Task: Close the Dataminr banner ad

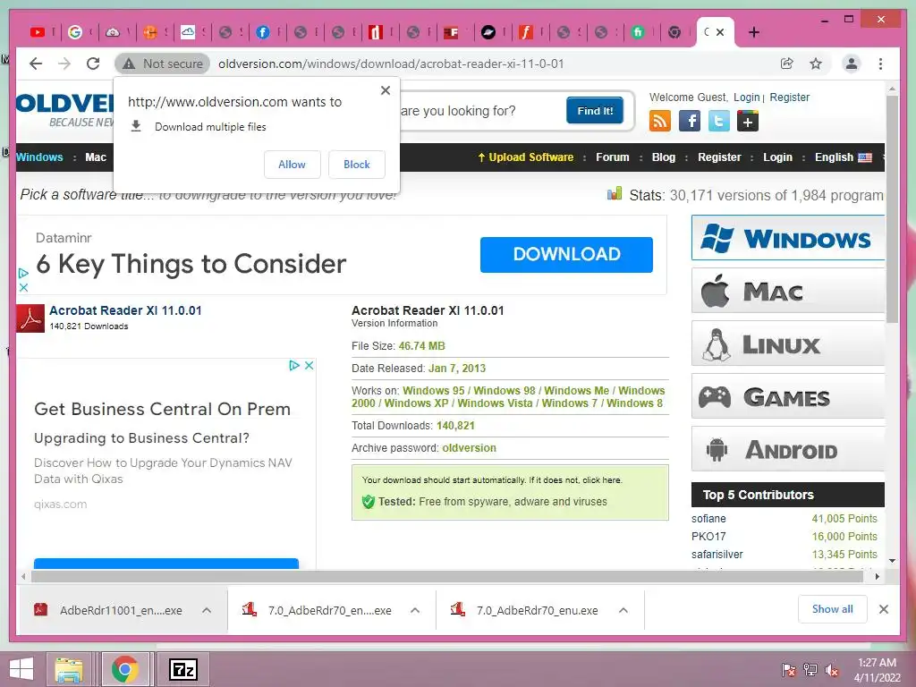Action: point(23,287)
